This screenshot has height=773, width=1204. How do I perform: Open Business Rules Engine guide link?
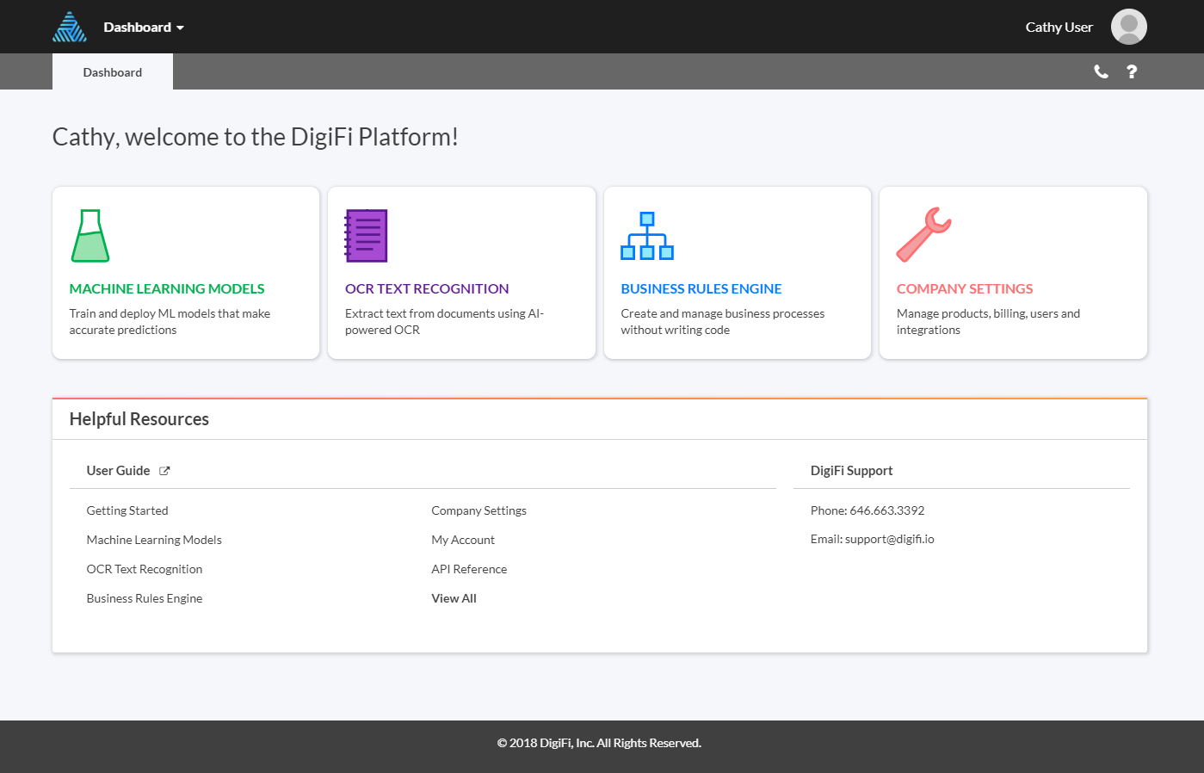pos(145,598)
